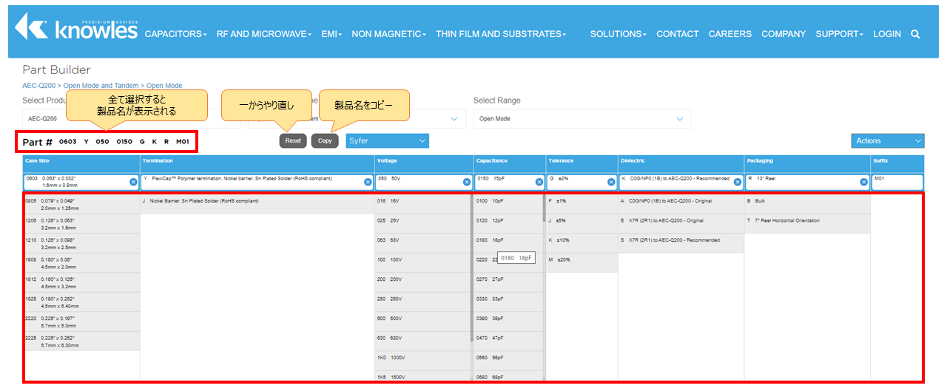Open the search magnifier icon
The height and width of the screenshot is (391, 947).
(x=915, y=34)
